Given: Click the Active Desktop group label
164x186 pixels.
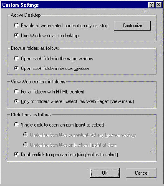Looking at the screenshot, I should pyautogui.click(x=26, y=15).
